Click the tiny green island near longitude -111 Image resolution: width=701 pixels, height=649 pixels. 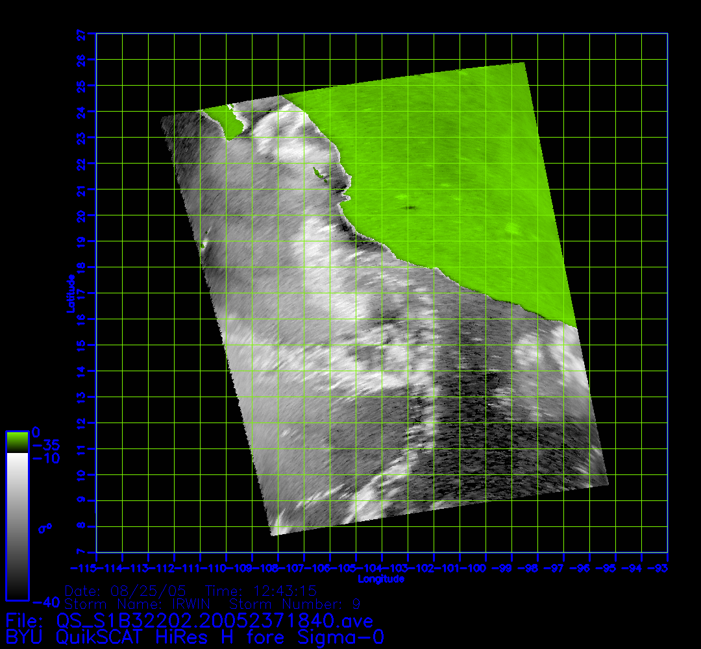(x=203, y=245)
